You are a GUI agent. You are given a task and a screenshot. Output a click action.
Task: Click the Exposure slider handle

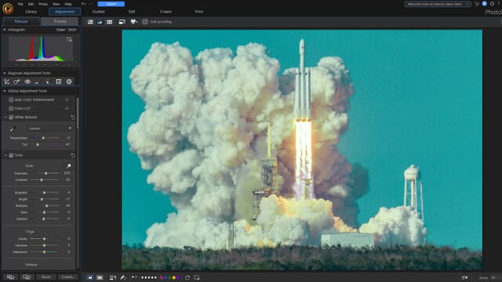coord(45,173)
